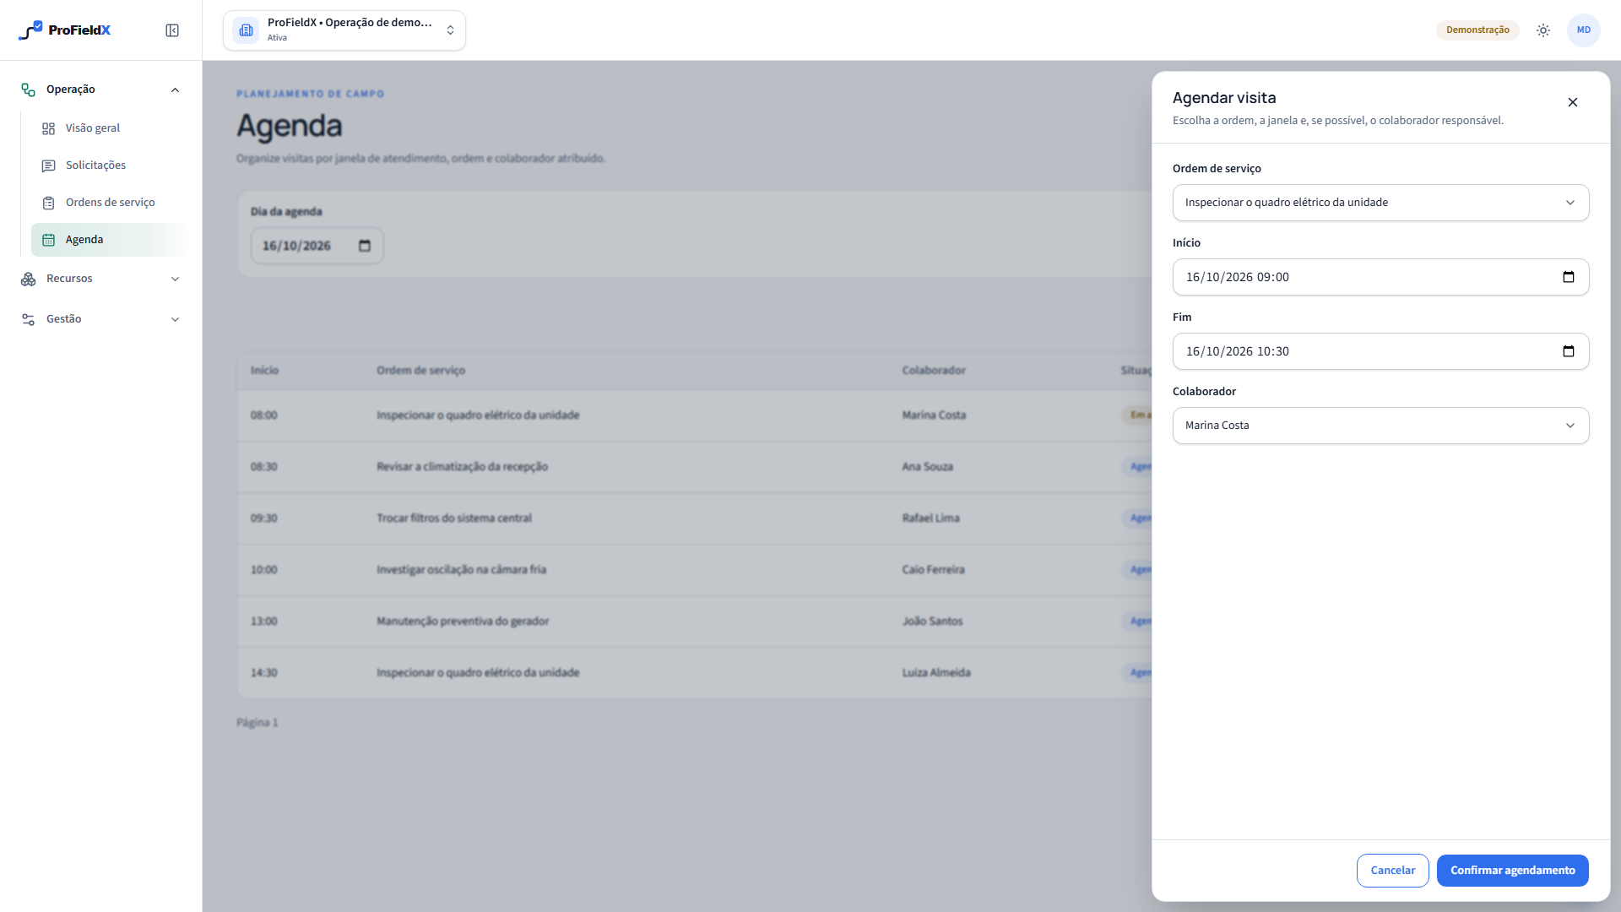
Task: Click 'Luiza Almeida' collaborator cell
Action: coord(936,672)
